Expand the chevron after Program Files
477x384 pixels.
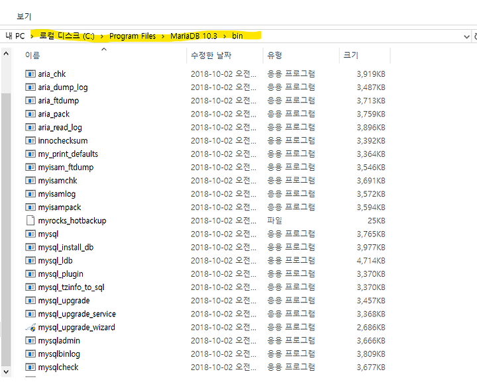[x=163, y=36]
